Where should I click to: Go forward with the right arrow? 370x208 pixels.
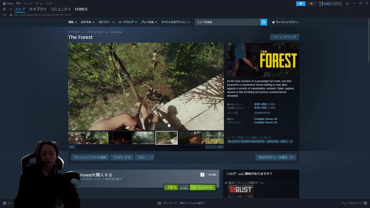click(x=10, y=9)
